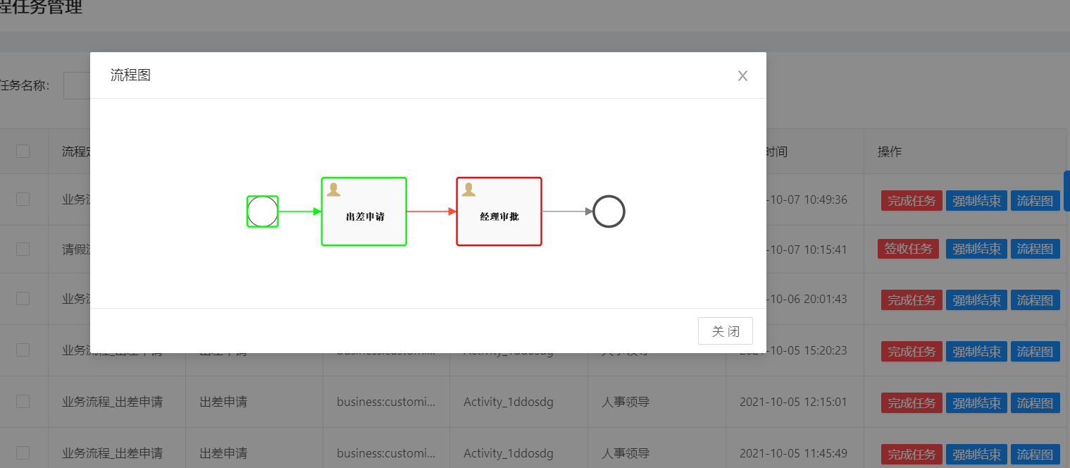Image resolution: width=1070 pixels, height=468 pixels.
Task: Click 完成任务 in the 10:49:36 row
Action: coord(912,201)
